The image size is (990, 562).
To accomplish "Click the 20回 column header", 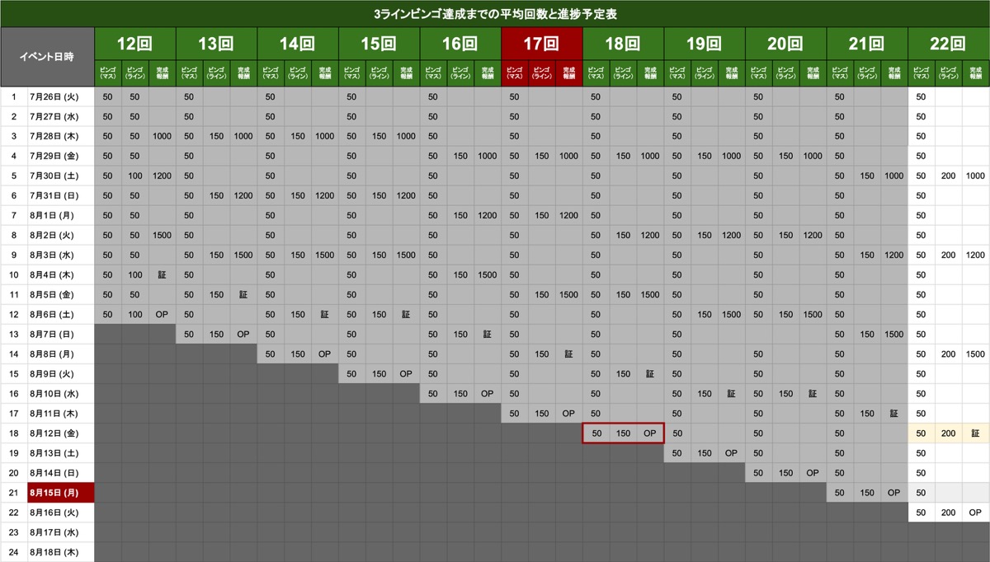I will point(785,44).
